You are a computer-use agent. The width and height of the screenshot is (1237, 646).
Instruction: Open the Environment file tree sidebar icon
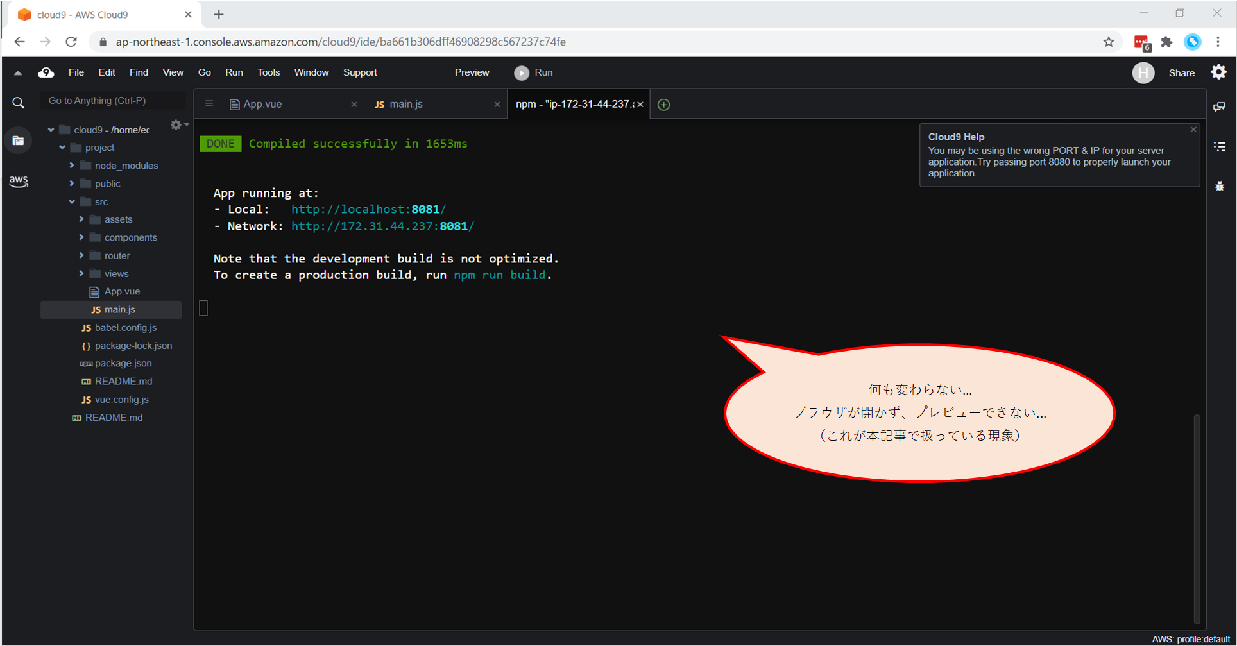click(19, 140)
